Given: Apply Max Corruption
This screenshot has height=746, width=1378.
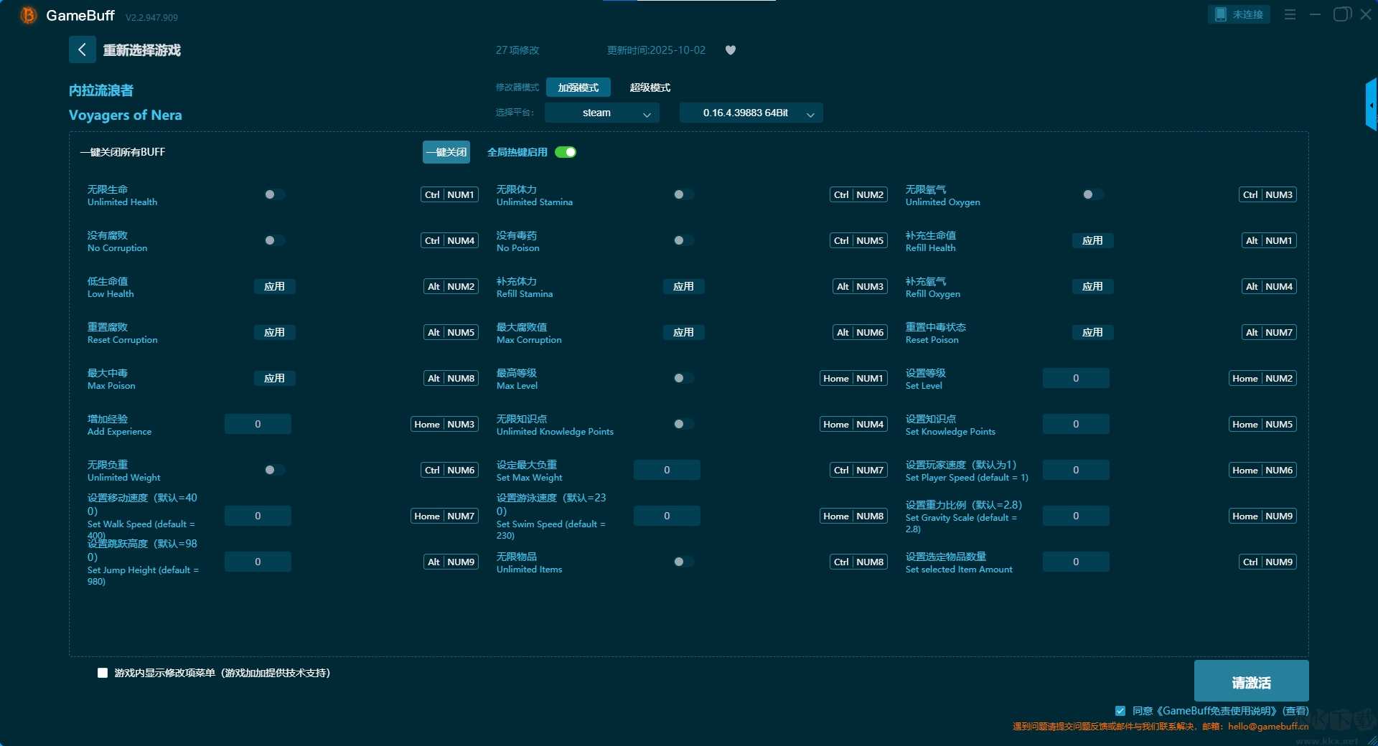Looking at the screenshot, I should pyautogui.click(x=683, y=332).
